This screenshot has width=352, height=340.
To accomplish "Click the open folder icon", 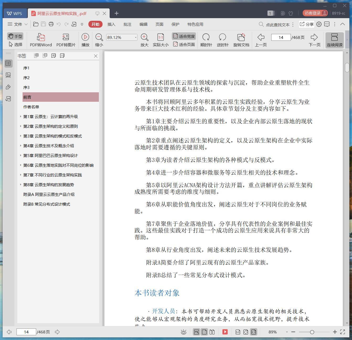I will click(x=36, y=24).
